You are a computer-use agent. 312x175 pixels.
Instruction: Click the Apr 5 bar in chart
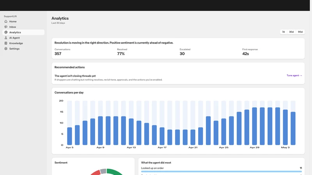(69, 136)
